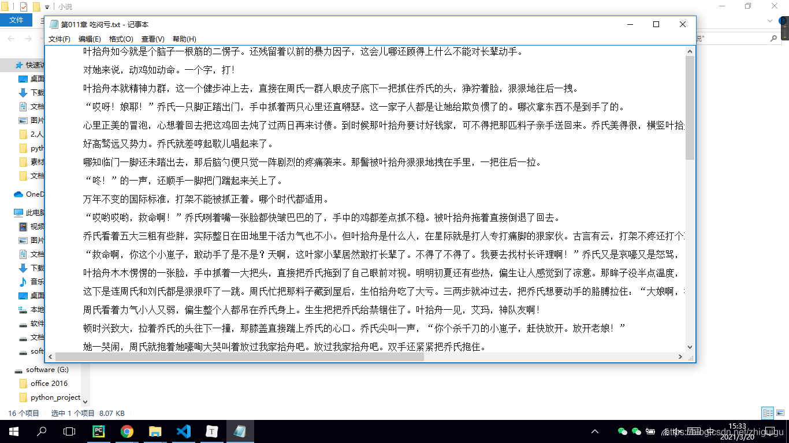Screen dimensions: 789x443
Task: Click the properties quick access icon
Action: 23,6
